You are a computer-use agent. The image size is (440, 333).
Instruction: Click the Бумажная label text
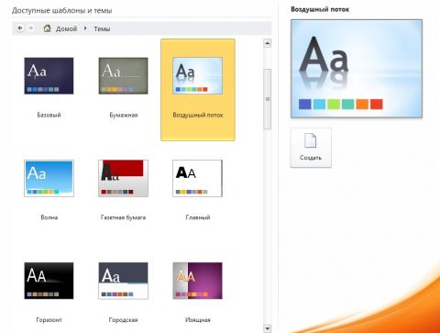click(x=124, y=115)
